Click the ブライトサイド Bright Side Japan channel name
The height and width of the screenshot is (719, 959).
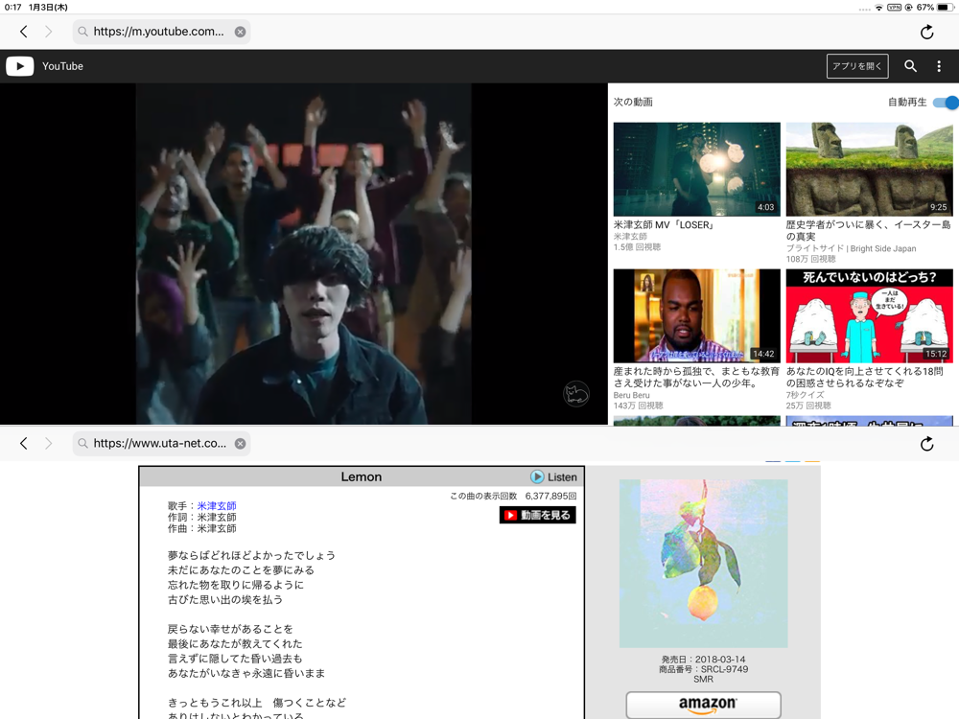(851, 248)
